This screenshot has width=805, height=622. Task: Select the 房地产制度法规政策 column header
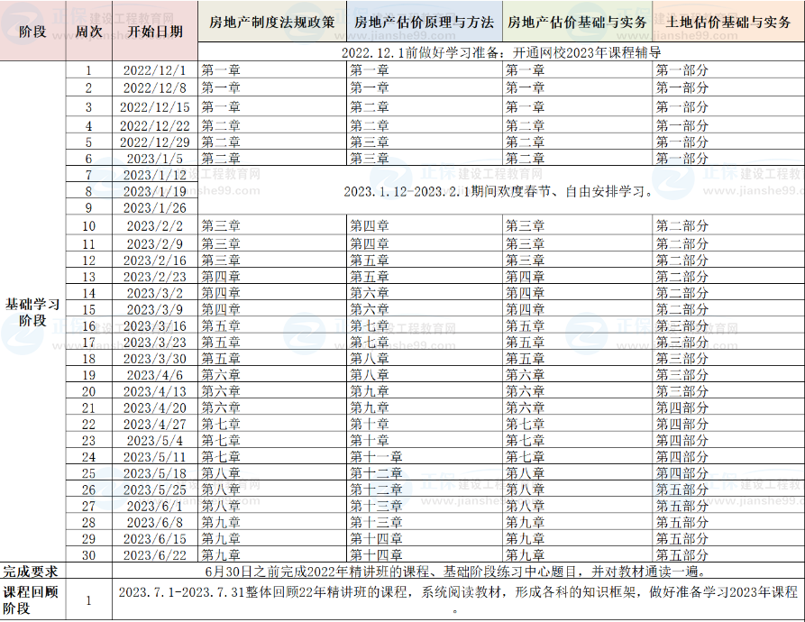tap(271, 23)
